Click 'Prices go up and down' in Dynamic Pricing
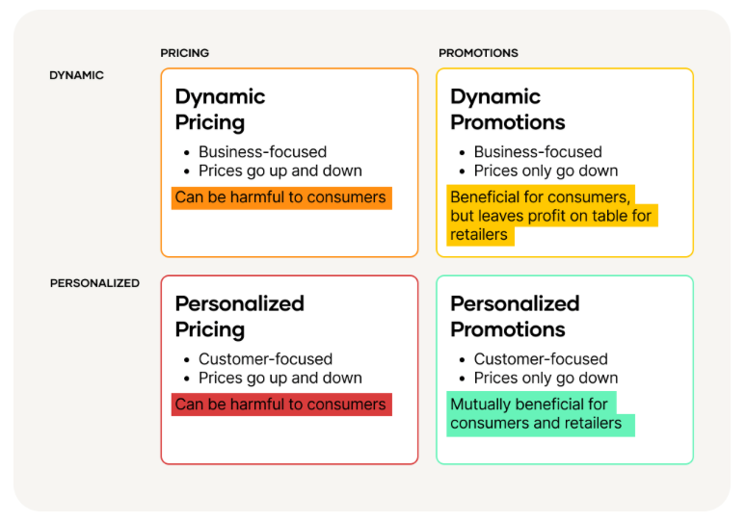 tap(280, 170)
